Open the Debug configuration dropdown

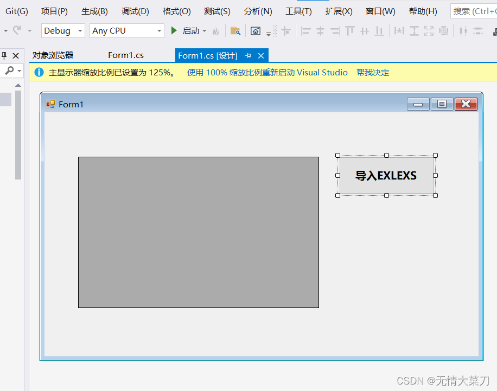pos(63,31)
